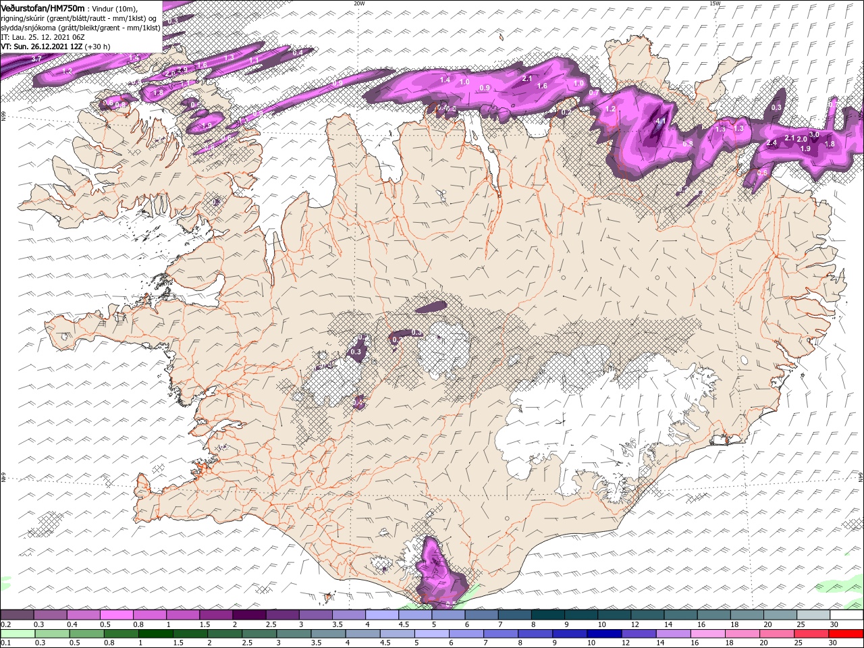Click the 2.4 precipitation value on map
Screen dimensions: 864x648
point(772,143)
